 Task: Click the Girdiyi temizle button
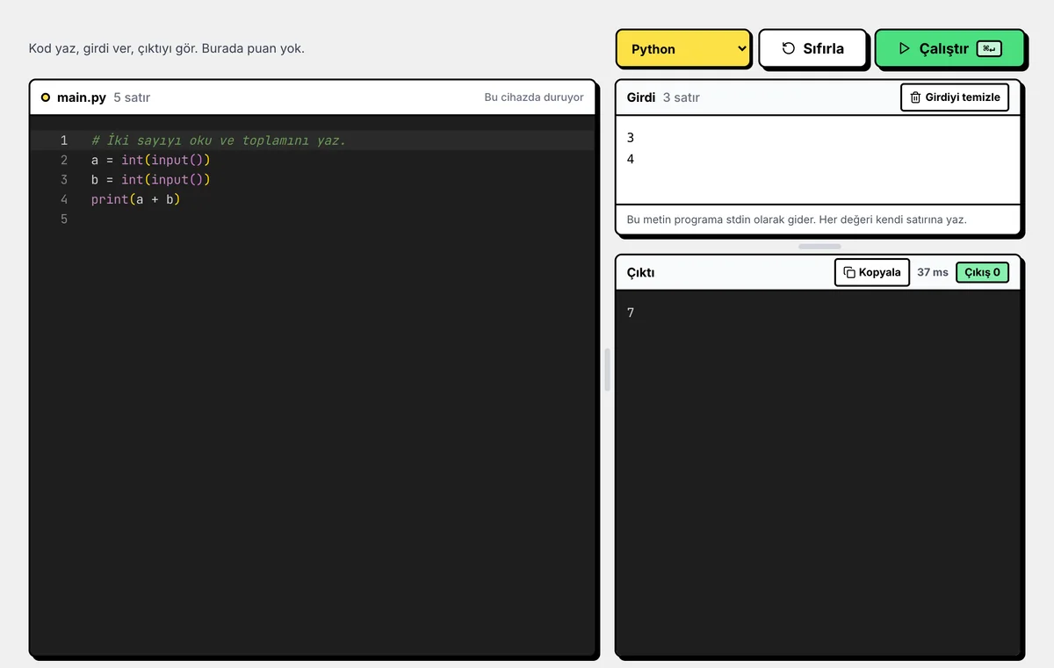click(955, 97)
